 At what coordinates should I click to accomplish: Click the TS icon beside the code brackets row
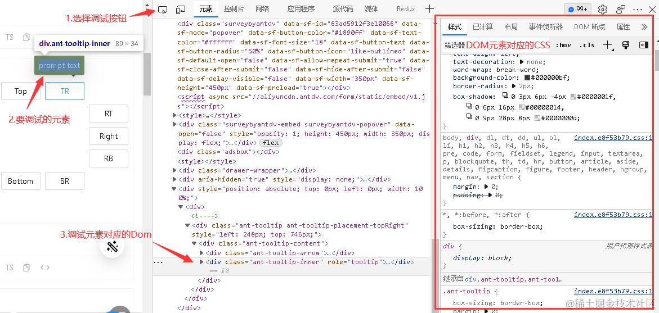[x=9, y=267]
